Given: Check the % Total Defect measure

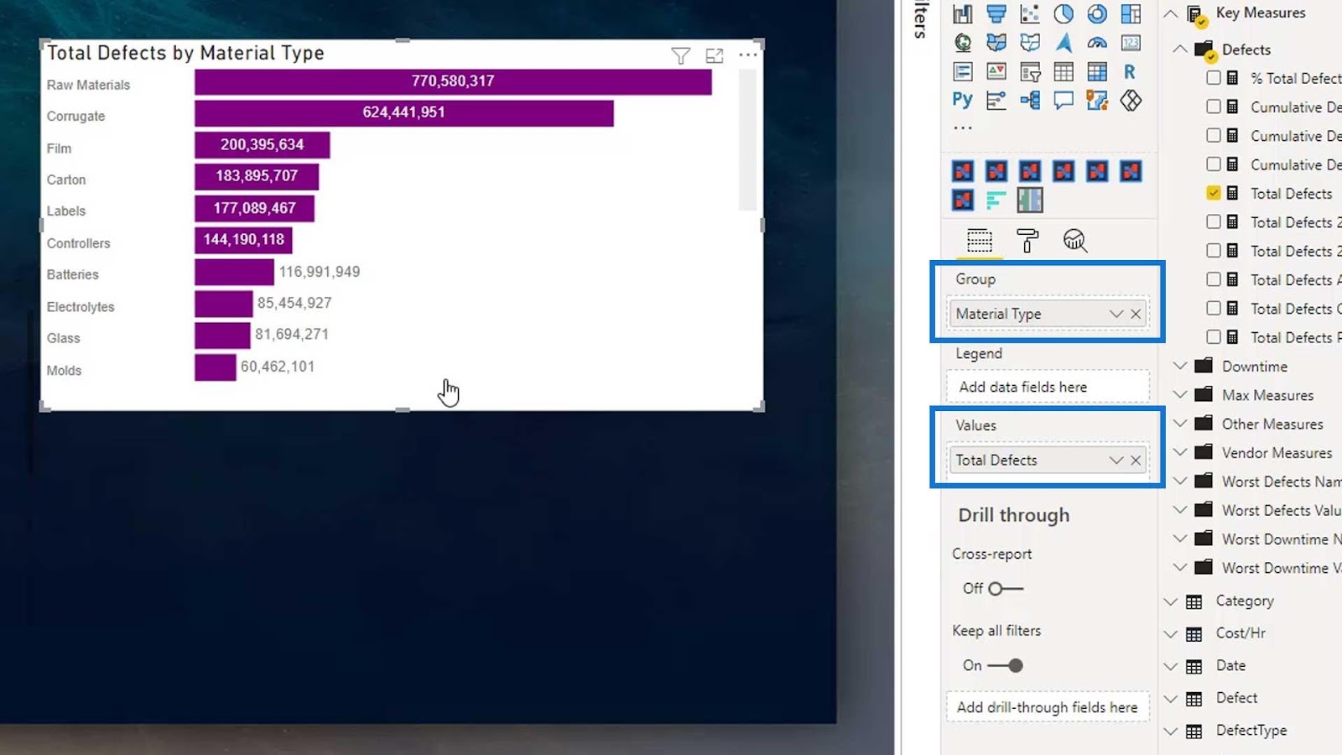Looking at the screenshot, I should (x=1214, y=78).
